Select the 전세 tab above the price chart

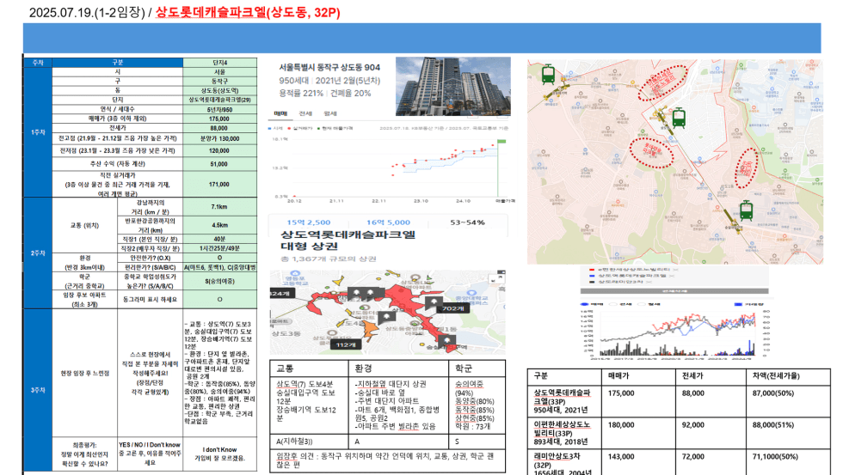click(305, 113)
